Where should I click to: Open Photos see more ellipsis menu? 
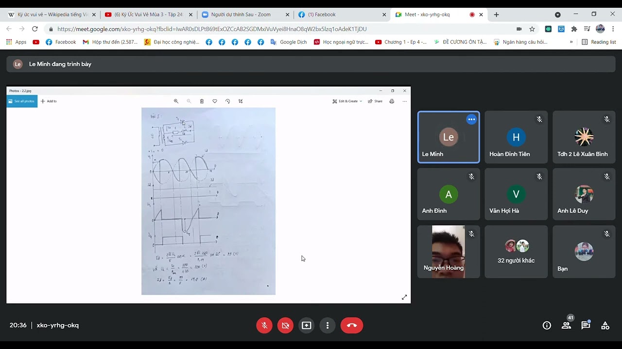pyautogui.click(x=404, y=101)
